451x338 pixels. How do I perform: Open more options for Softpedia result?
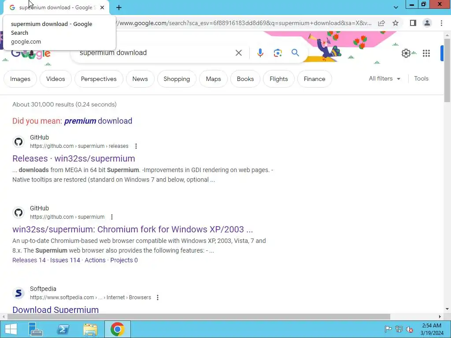[158, 298]
